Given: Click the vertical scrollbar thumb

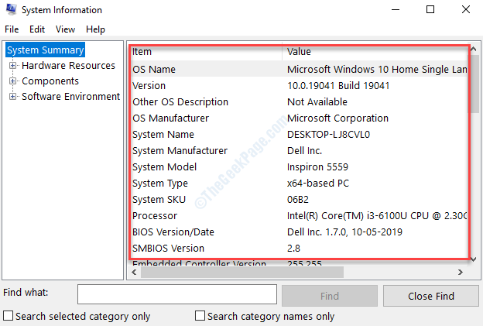Looking at the screenshot, I should pyautogui.click(x=474, y=84).
